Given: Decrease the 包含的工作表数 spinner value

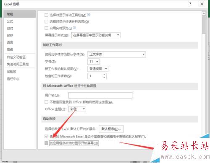Looking at the screenshot, I should pos(104,77).
